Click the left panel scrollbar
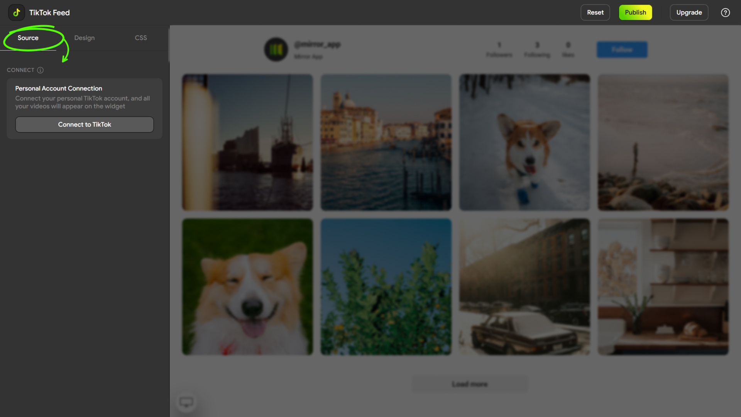 169,44
